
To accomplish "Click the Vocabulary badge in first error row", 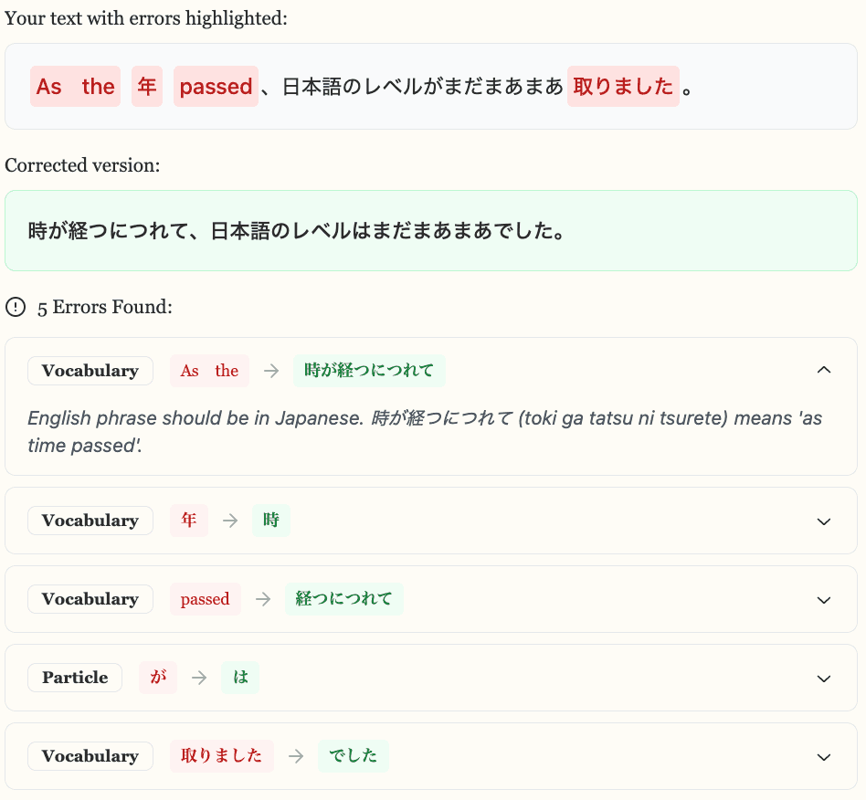I will tap(90, 371).
